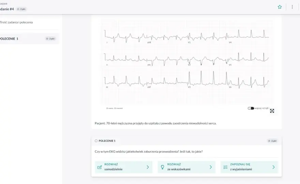Click Rozwiąż samodzielnie button
Viewport: 300px width, 184px height.
point(124,167)
